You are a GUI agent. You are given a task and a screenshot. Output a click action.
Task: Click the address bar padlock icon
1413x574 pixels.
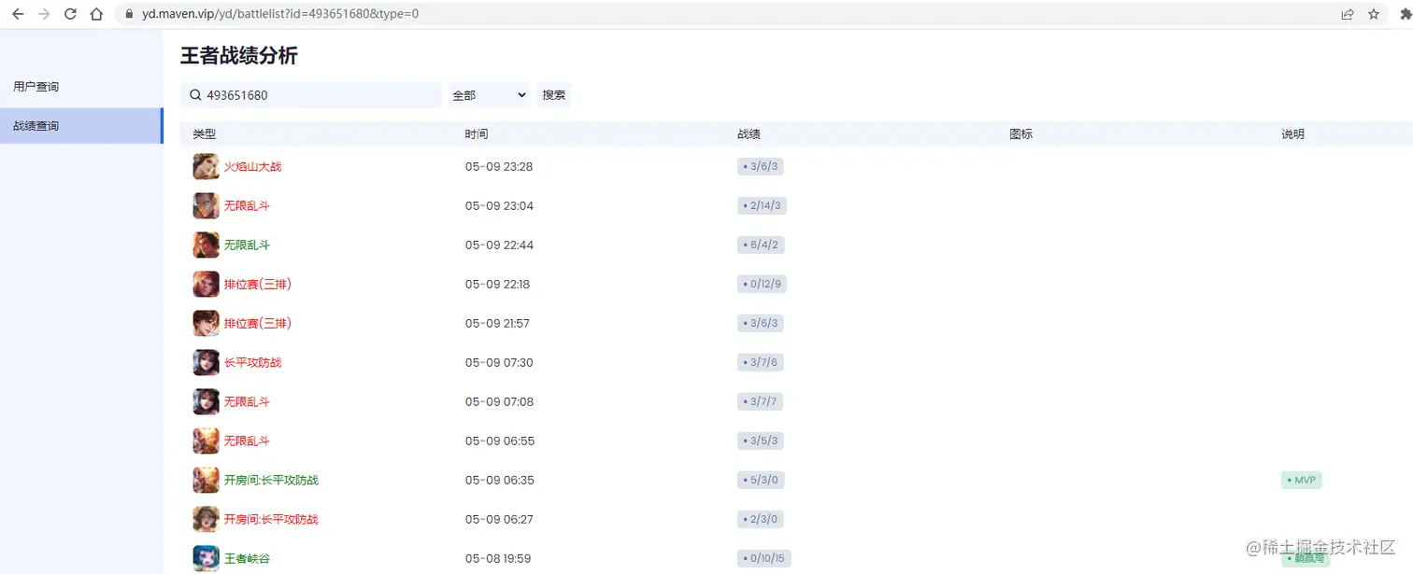130,14
